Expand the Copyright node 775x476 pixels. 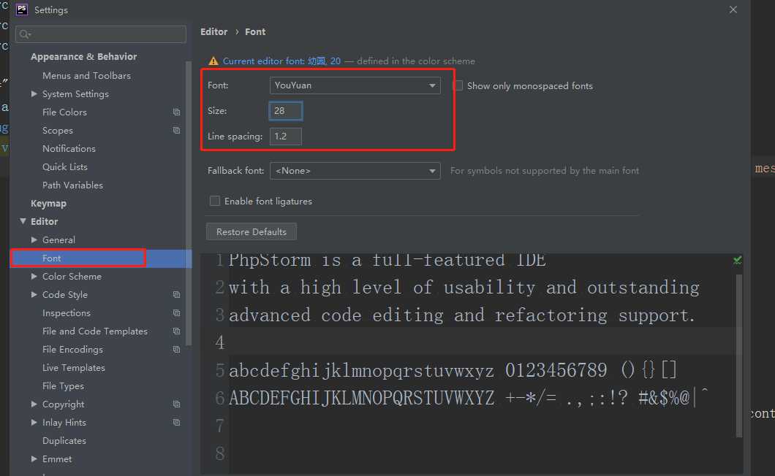click(34, 404)
